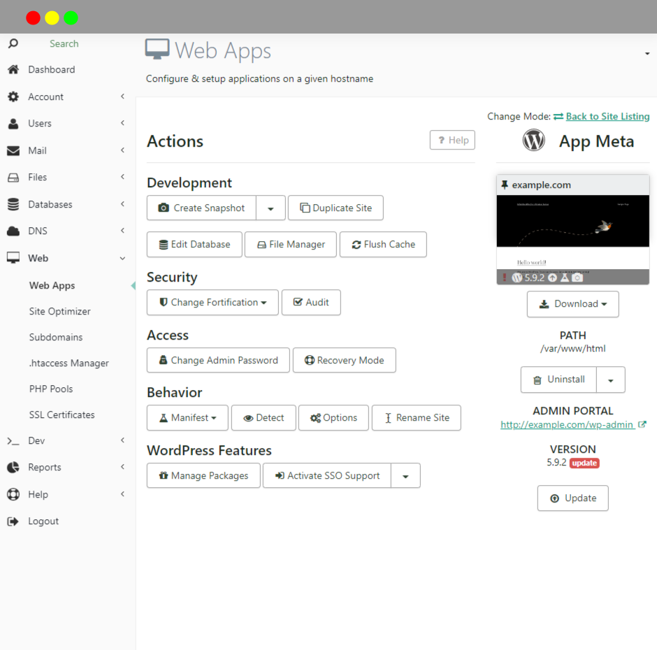
Task: Click the Logout exit icon
Action: pyautogui.click(x=13, y=521)
